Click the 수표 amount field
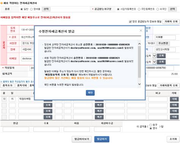This screenshot has height=143, width=180. point(46,129)
